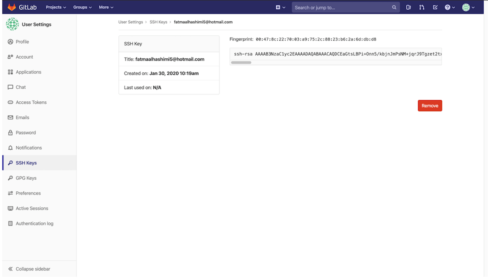Open the Projects dropdown menu
488x279 pixels.
pyautogui.click(x=56, y=7)
